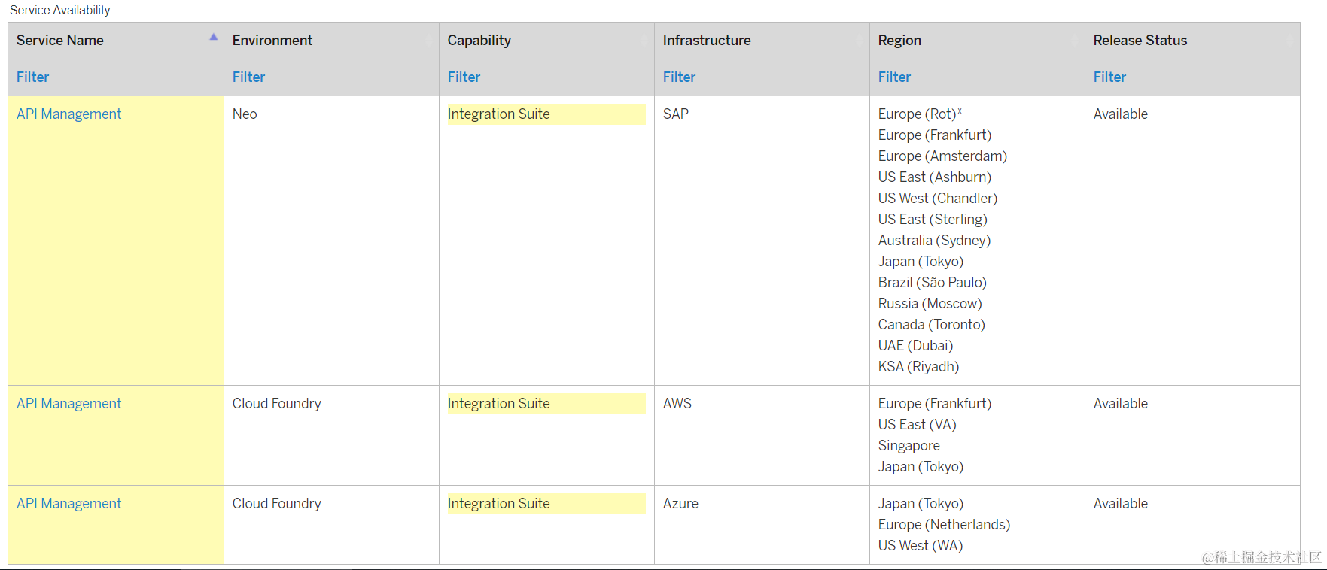The width and height of the screenshot is (1327, 570).
Task: Click the Infrastructure column header
Action: [706, 41]
